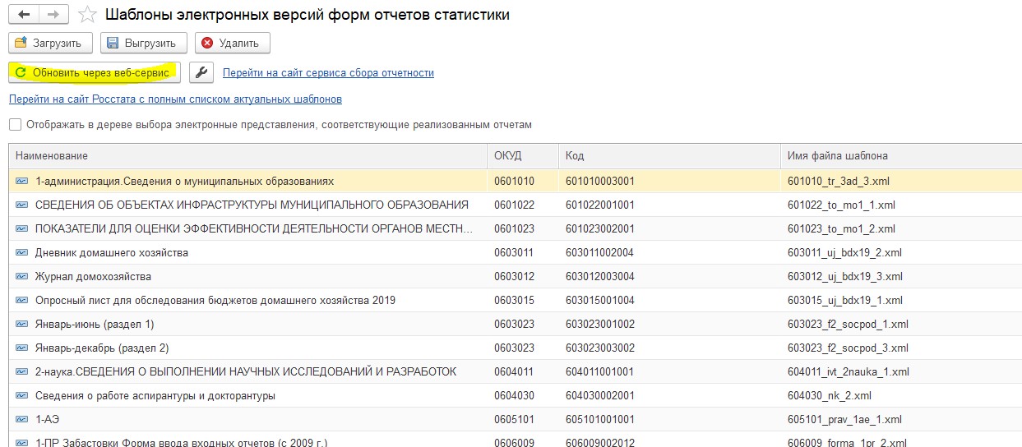Select row Январь-декабрь (раздел 2)
The image size is (1022, 447).
tap(516, 348)
